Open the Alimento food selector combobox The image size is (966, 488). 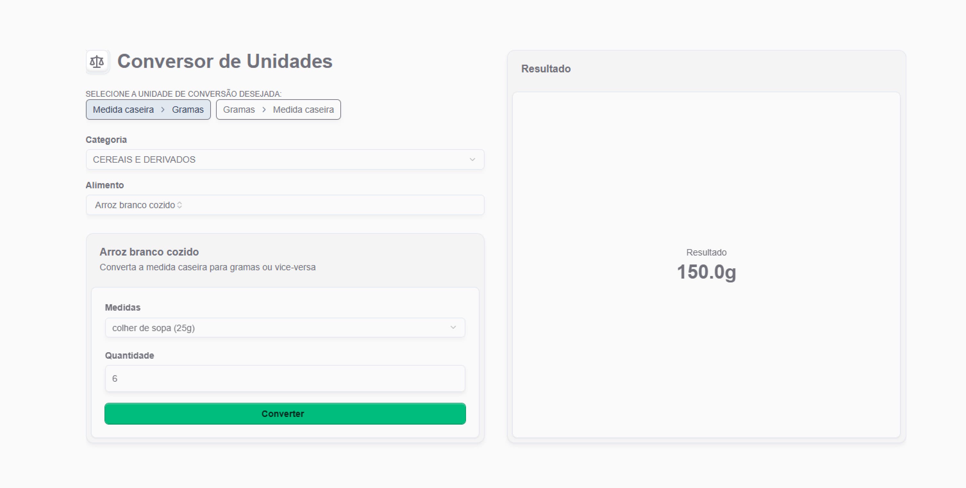[285, 205]
